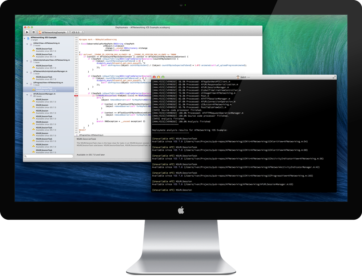
Task: Select the "#pragma mark - NSKeyValueObserving" code line
Action: [x=98, y=40]
